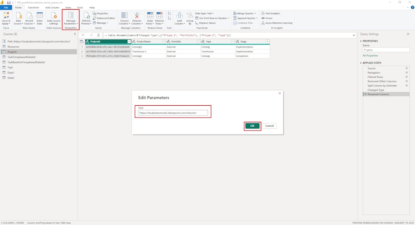The image size is (415, 225).
Task: Click the Group By icon
Action: point(190,16)
